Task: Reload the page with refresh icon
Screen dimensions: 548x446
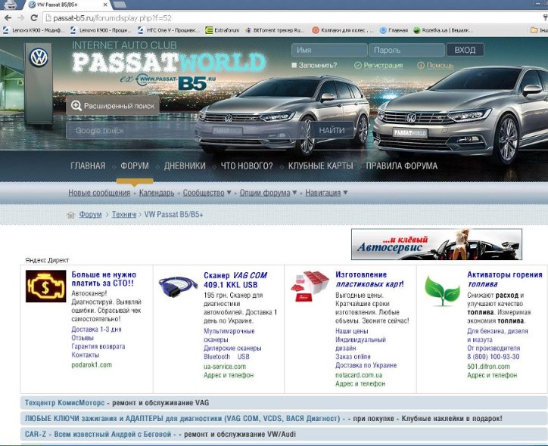Action: (x=34, y=18)
